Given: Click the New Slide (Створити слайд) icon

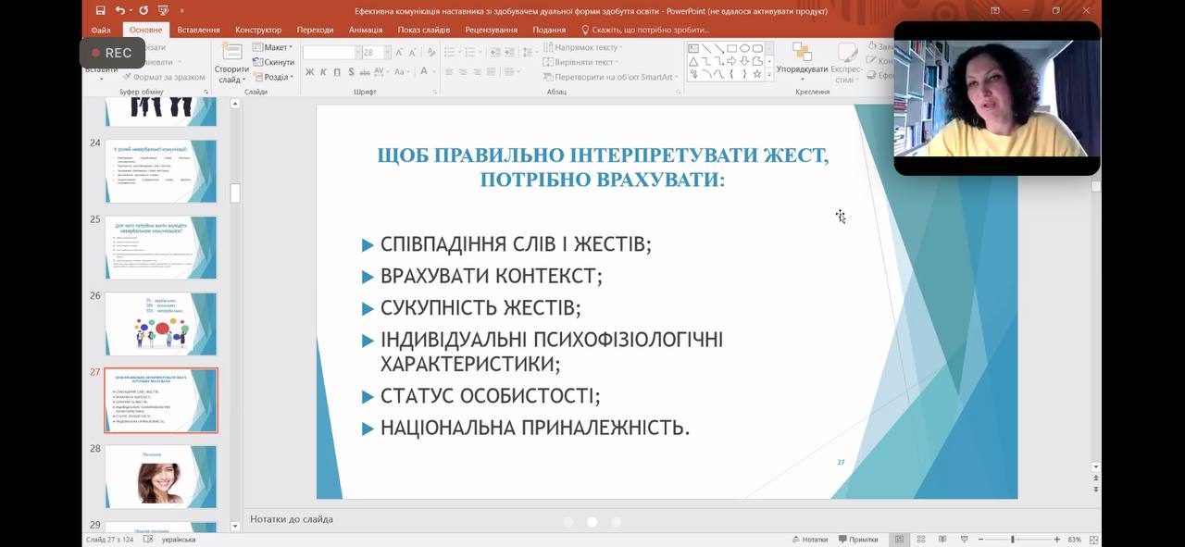Looking at the screenshot, I should [x=231, y=54].
